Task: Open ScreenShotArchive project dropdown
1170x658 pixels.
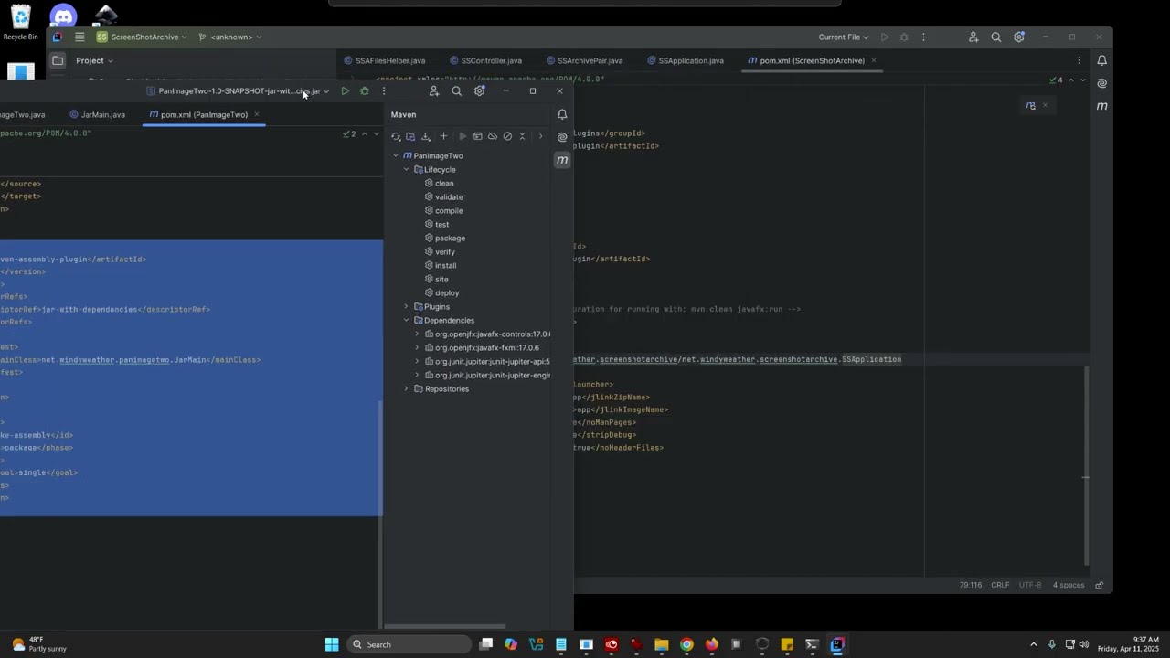Action: [x=142, y=37]
